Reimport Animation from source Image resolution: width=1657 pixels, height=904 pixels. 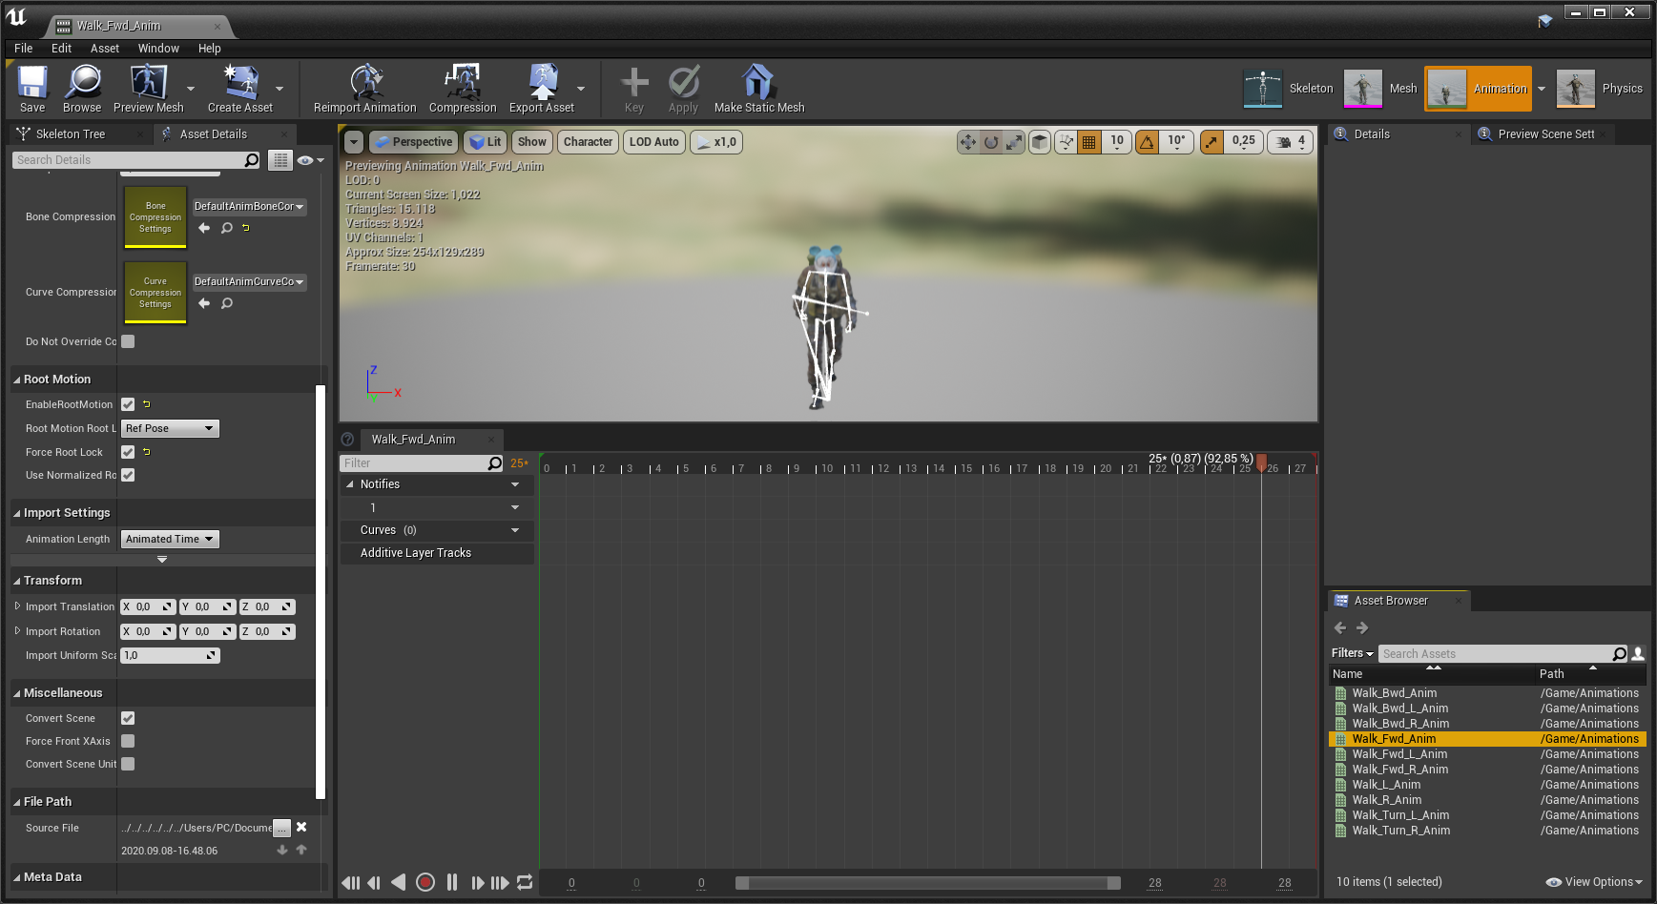pyautogui.click(x=365, y=89)
